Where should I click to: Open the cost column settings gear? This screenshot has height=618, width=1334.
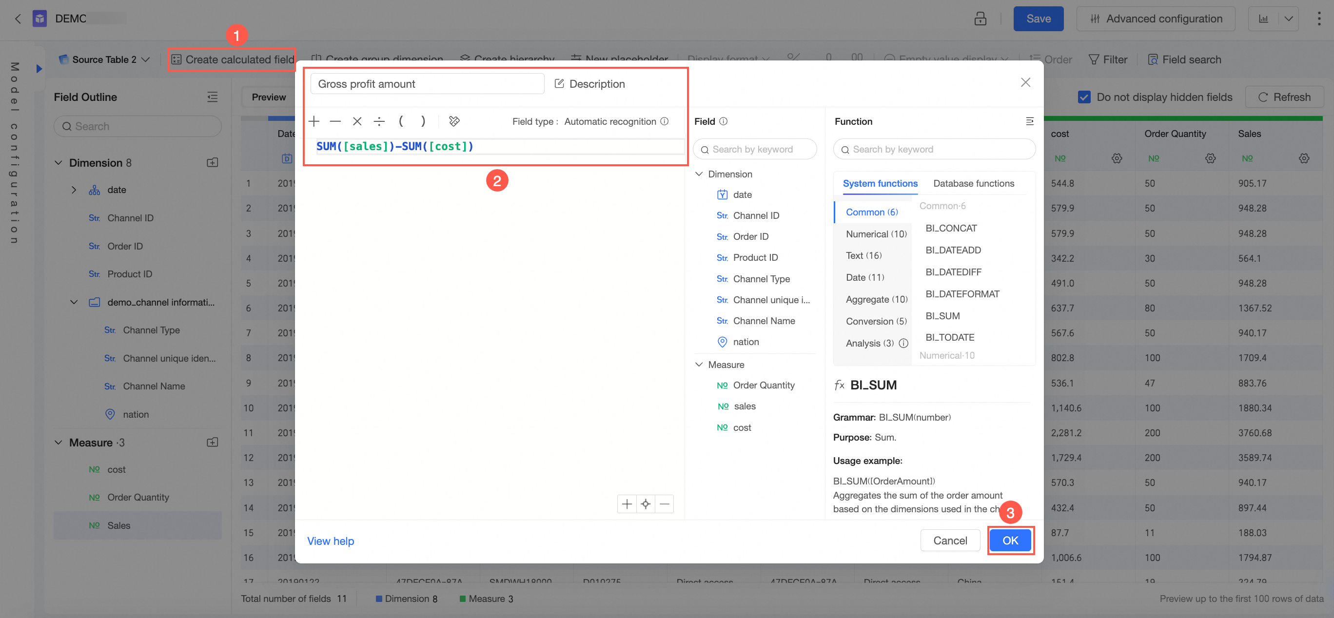[1117, 158]
